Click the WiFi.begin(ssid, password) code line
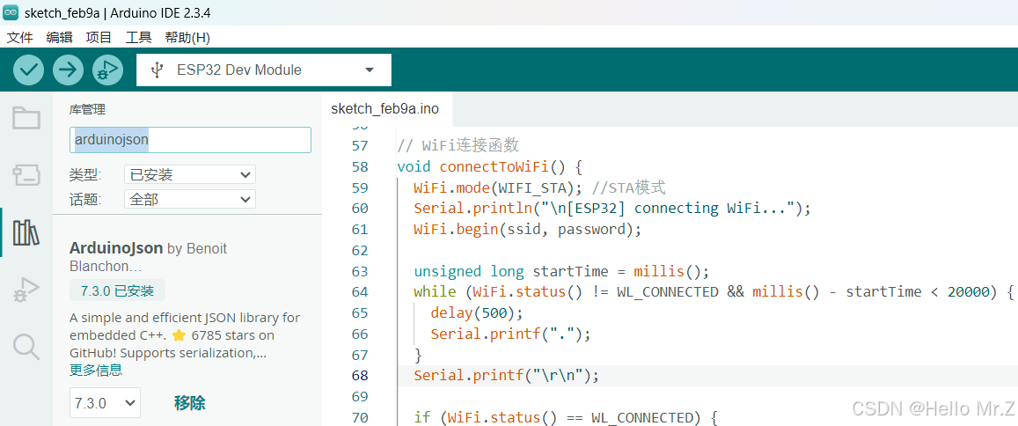This screenshot has width=1018, height=426. tap(527, 229)
